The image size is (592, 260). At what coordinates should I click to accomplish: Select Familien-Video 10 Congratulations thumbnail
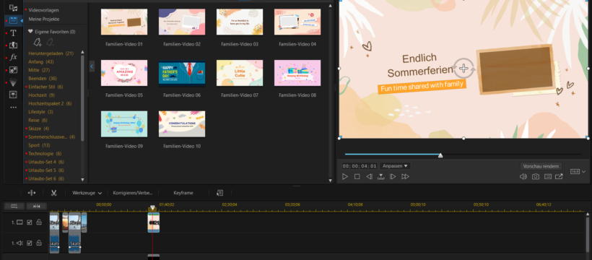[x=182, y=124]
